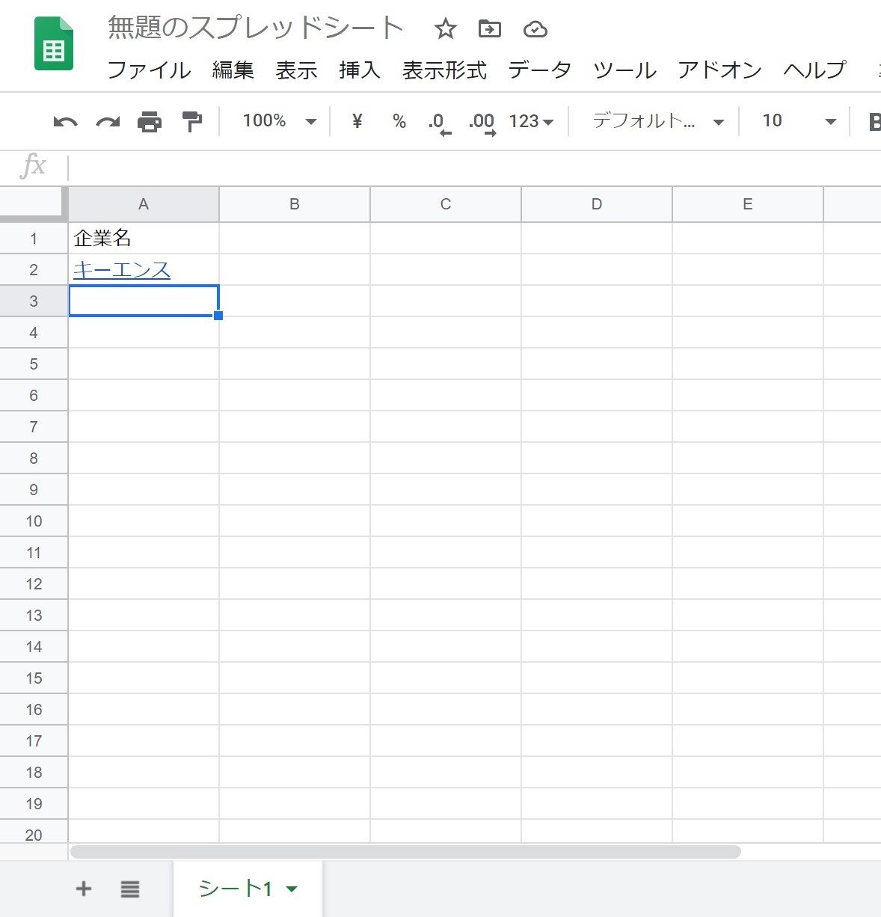881x917 pixels.
Task: Format cell as percent
Action: [x=399, y=121]
